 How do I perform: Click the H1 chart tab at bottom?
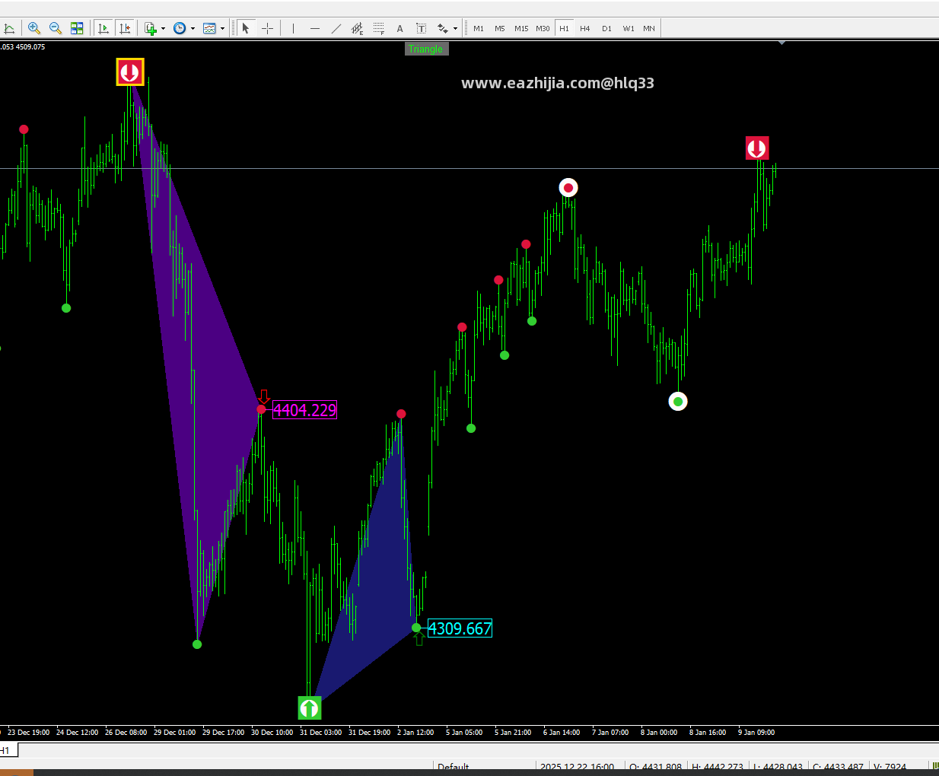7,750
